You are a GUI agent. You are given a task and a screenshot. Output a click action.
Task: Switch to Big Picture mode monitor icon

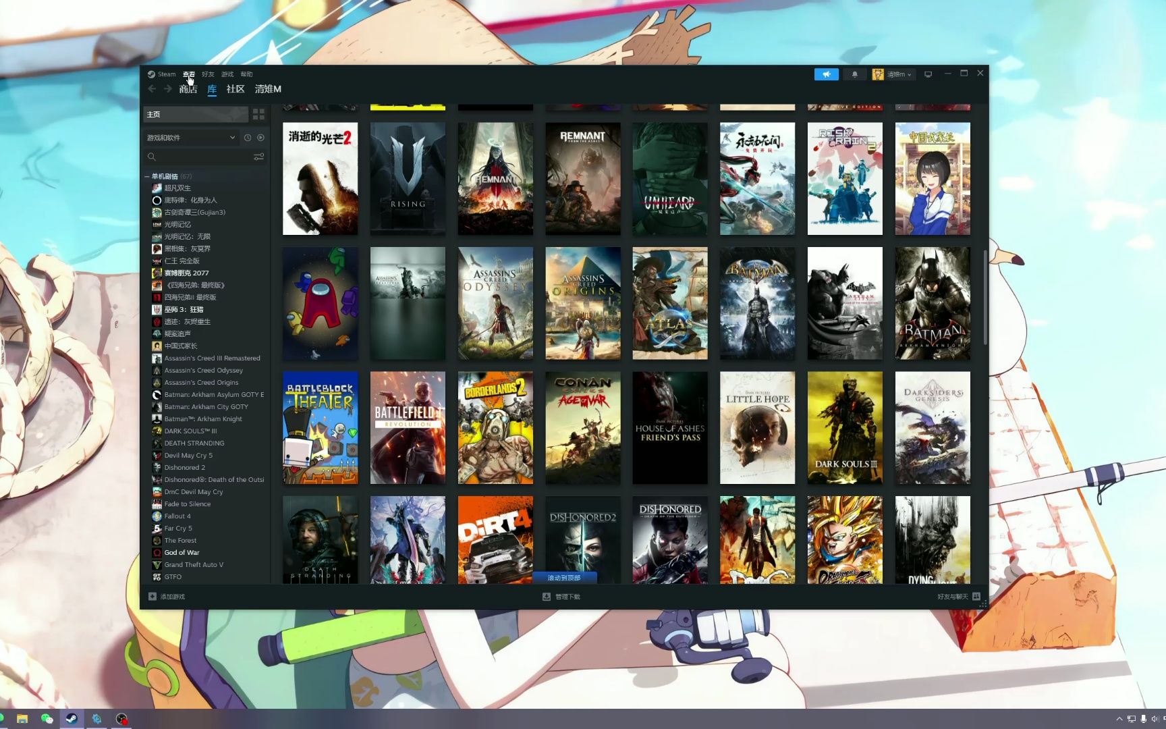click(928, 74)
